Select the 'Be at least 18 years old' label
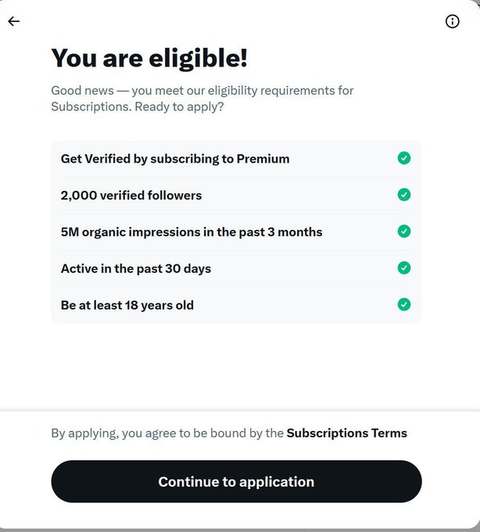 click(x=127, y=305)
